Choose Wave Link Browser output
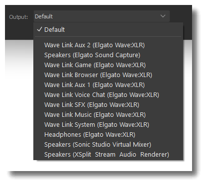Viewport: 202px width, 181px height. [x=108, y=75]
